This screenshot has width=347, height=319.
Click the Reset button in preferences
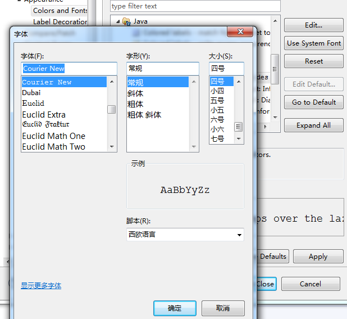314,61
